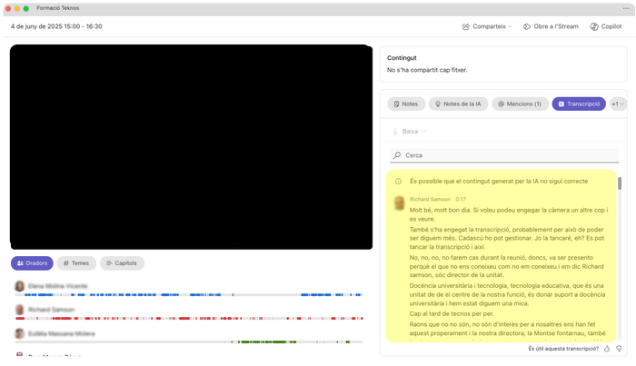The height and width of the screenshot is (366, 636).
Task: Switch to the Notes tab
Action: [406, 104]
